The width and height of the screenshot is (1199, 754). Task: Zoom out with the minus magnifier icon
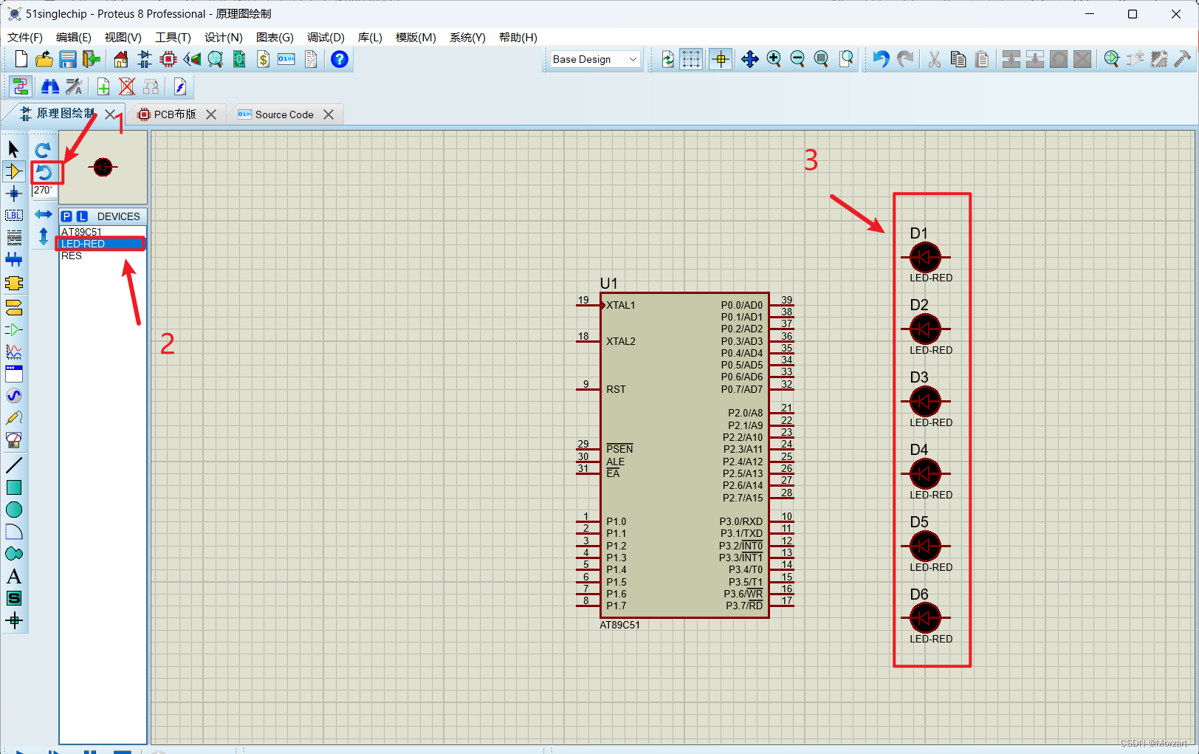(x=797, y=59)
